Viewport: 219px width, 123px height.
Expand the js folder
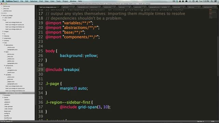pos(3,33)
